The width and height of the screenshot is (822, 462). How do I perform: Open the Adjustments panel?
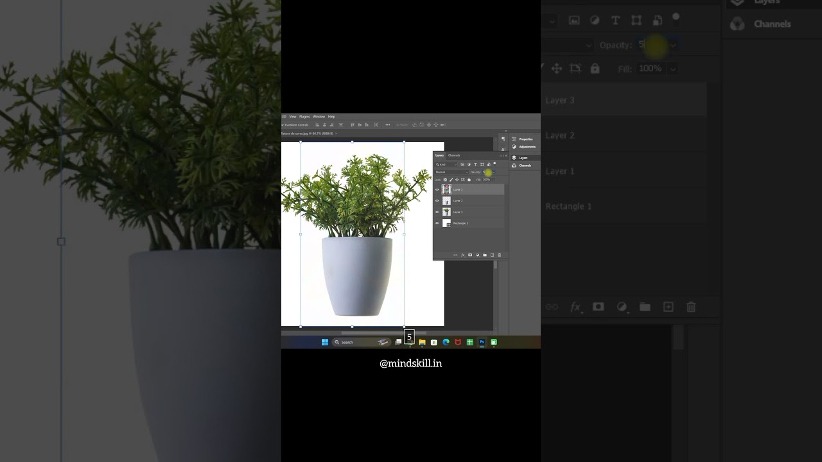pyautogui.click(x=523, y=147)
